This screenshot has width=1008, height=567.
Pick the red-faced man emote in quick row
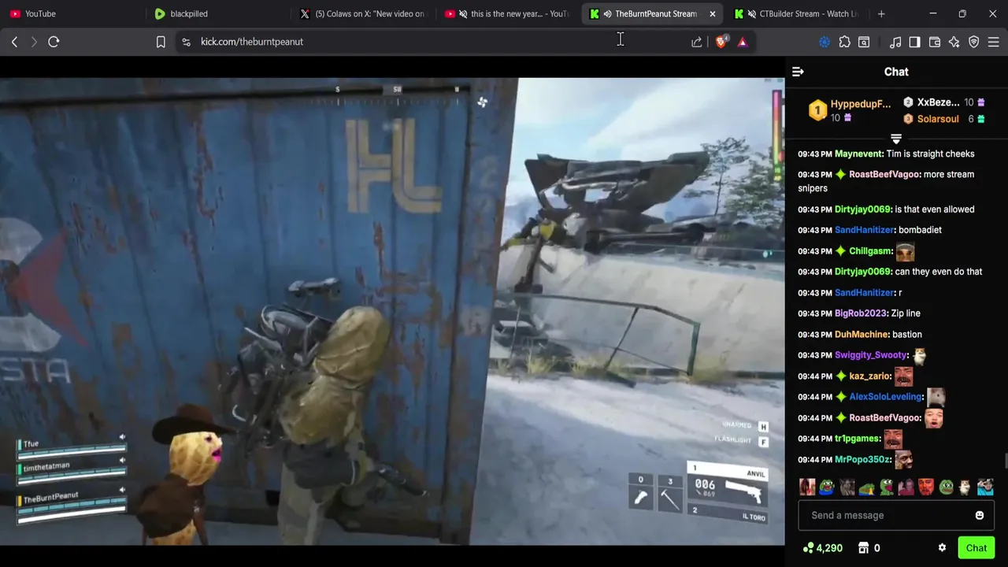(x=926, y=487)
